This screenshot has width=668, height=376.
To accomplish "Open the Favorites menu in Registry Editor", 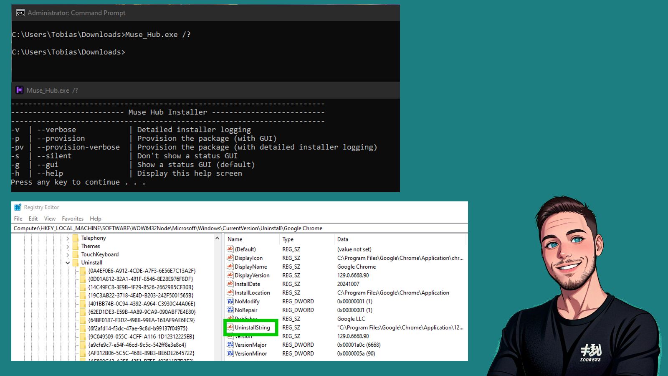I will point(73,218).
